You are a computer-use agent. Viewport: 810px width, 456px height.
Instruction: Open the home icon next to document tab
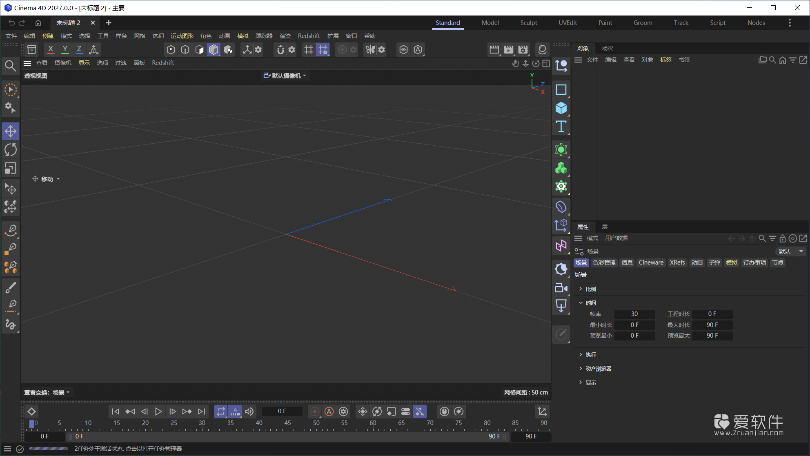38,23
